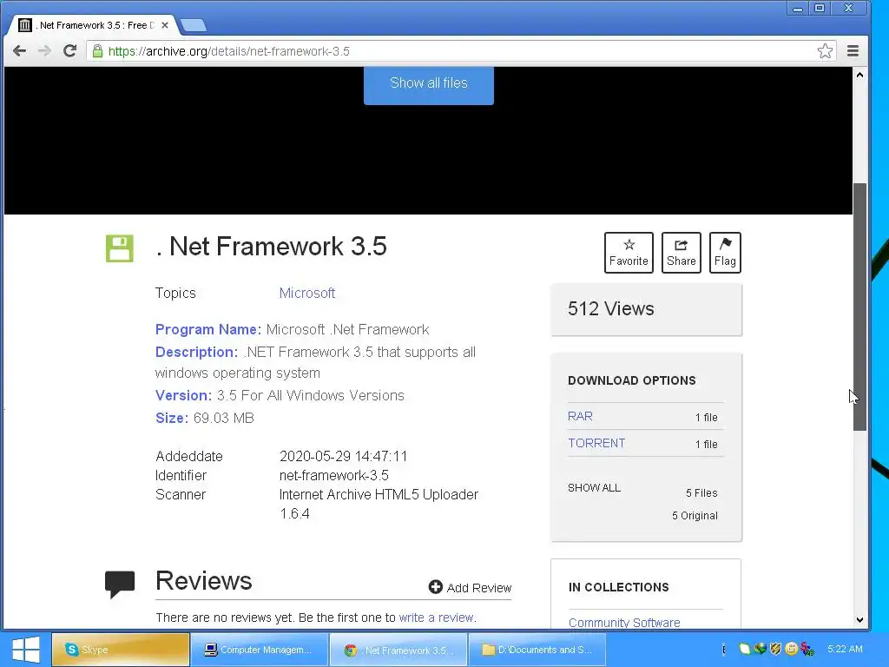Click the security shield tray icon
The image size is (889, 667).
coord(775,648)
